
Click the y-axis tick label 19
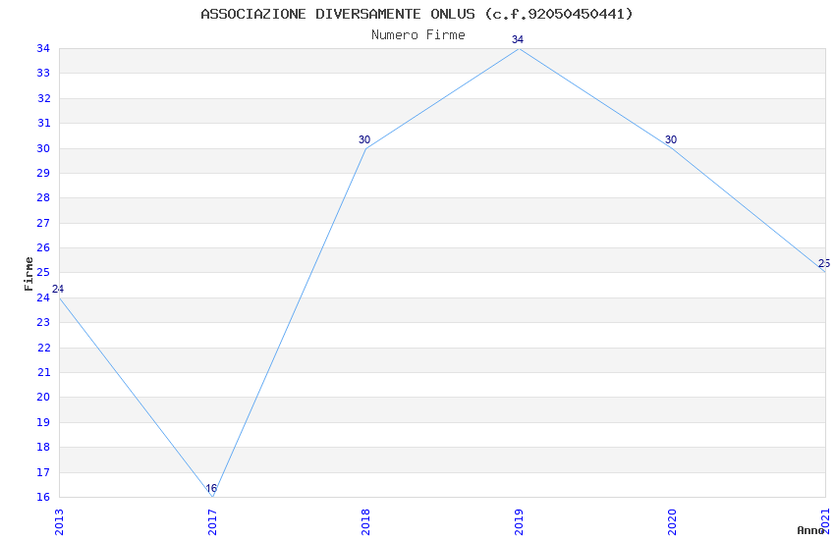pos(43,422)
